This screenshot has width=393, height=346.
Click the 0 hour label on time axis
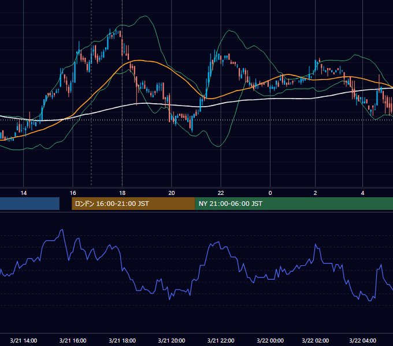(270, 193)
